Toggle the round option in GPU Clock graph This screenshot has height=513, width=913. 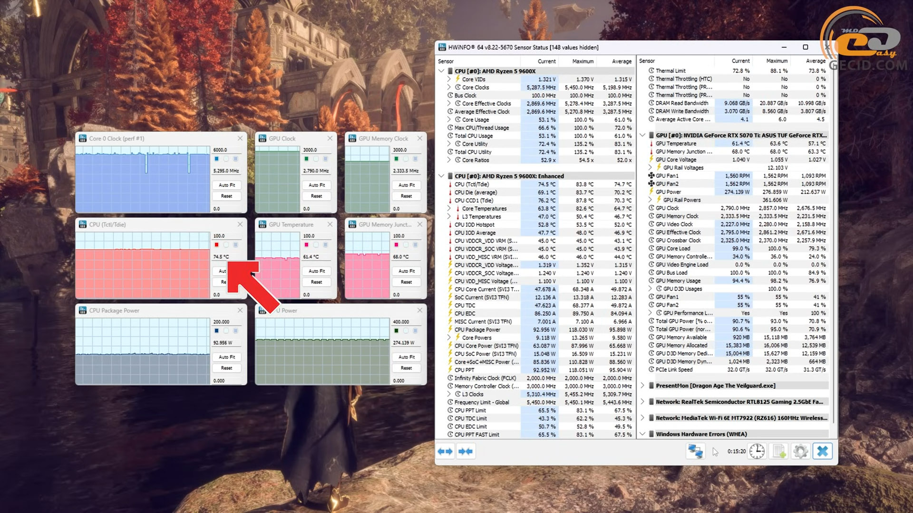tap(316, 159)
